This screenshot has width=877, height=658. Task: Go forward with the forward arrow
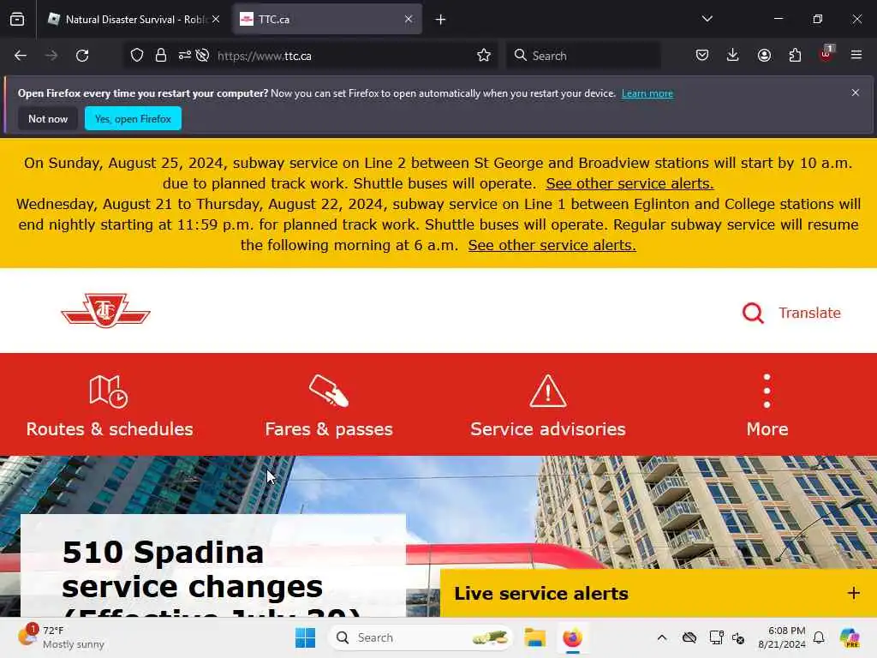(x=51, y=56)
